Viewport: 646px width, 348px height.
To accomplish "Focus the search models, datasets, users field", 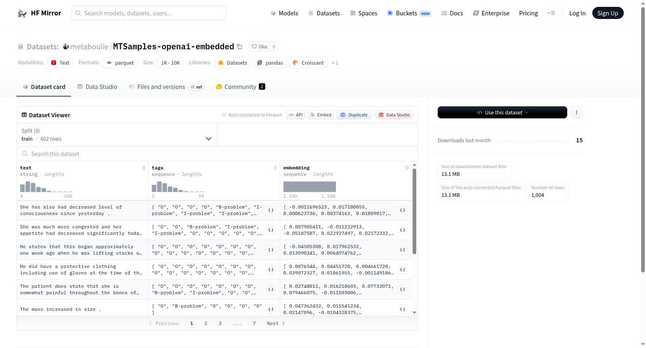I will point(149,13).
